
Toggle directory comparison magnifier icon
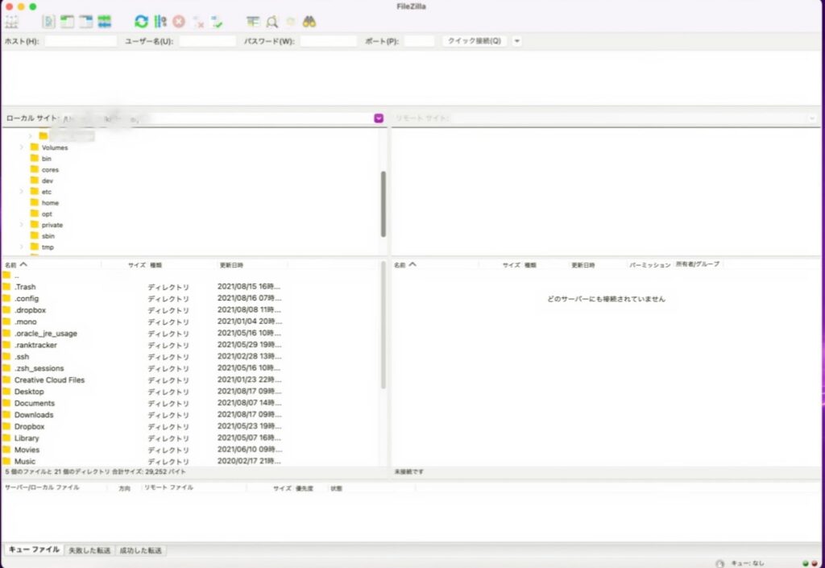click(x=272, y=22)
